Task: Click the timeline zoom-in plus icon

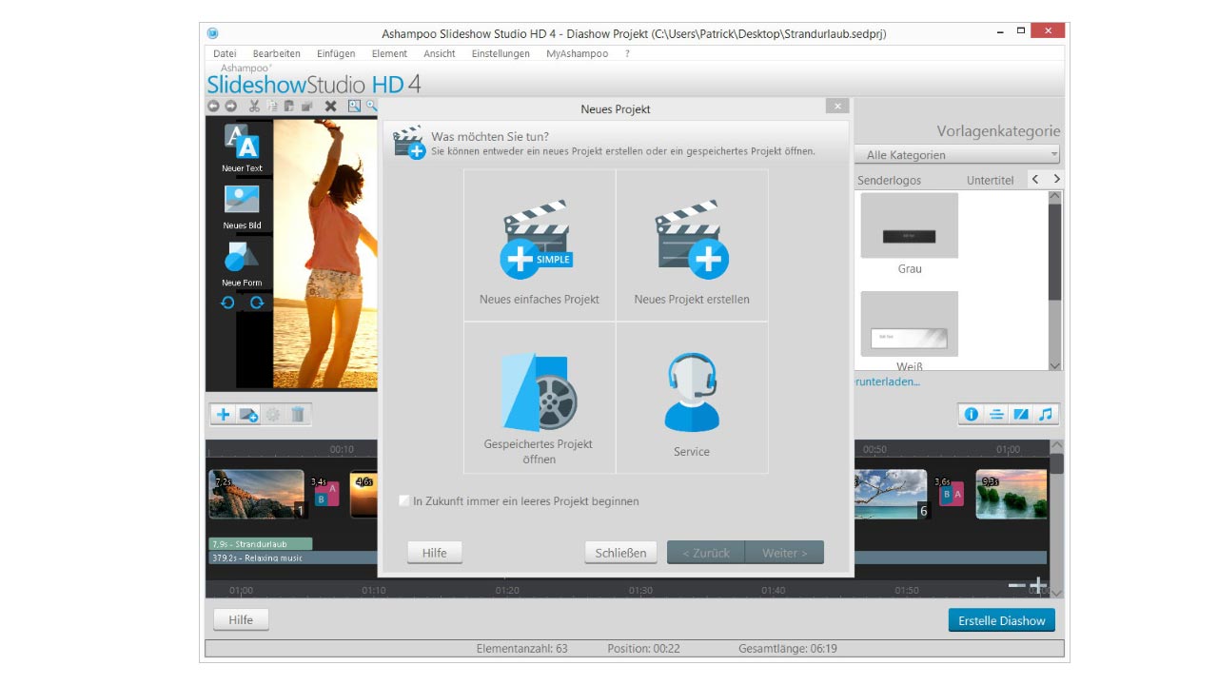Action: tap(1038, 585)
